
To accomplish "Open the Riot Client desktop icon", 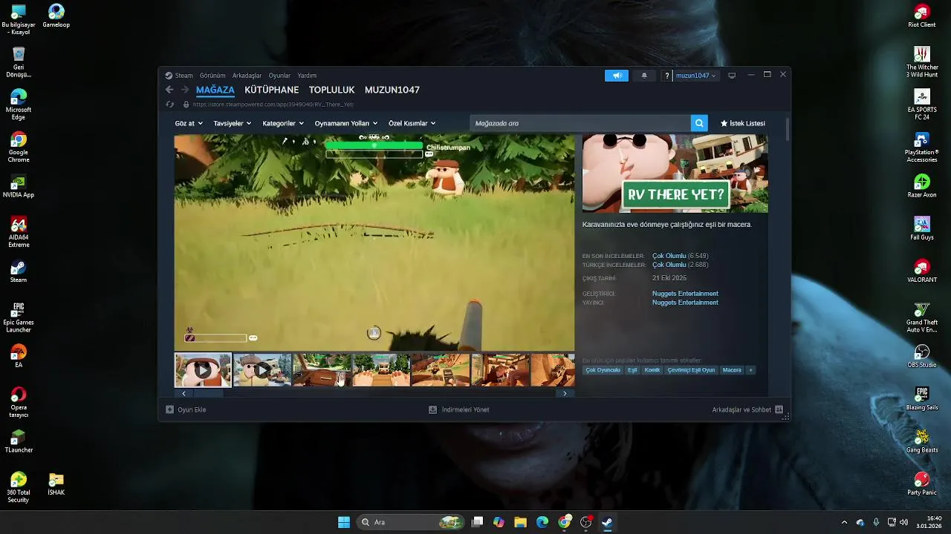I will pyautogui.click(x=922, y=16).
